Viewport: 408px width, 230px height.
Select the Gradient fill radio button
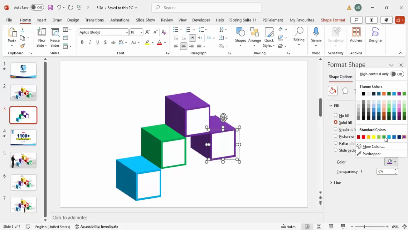[336, 129]
